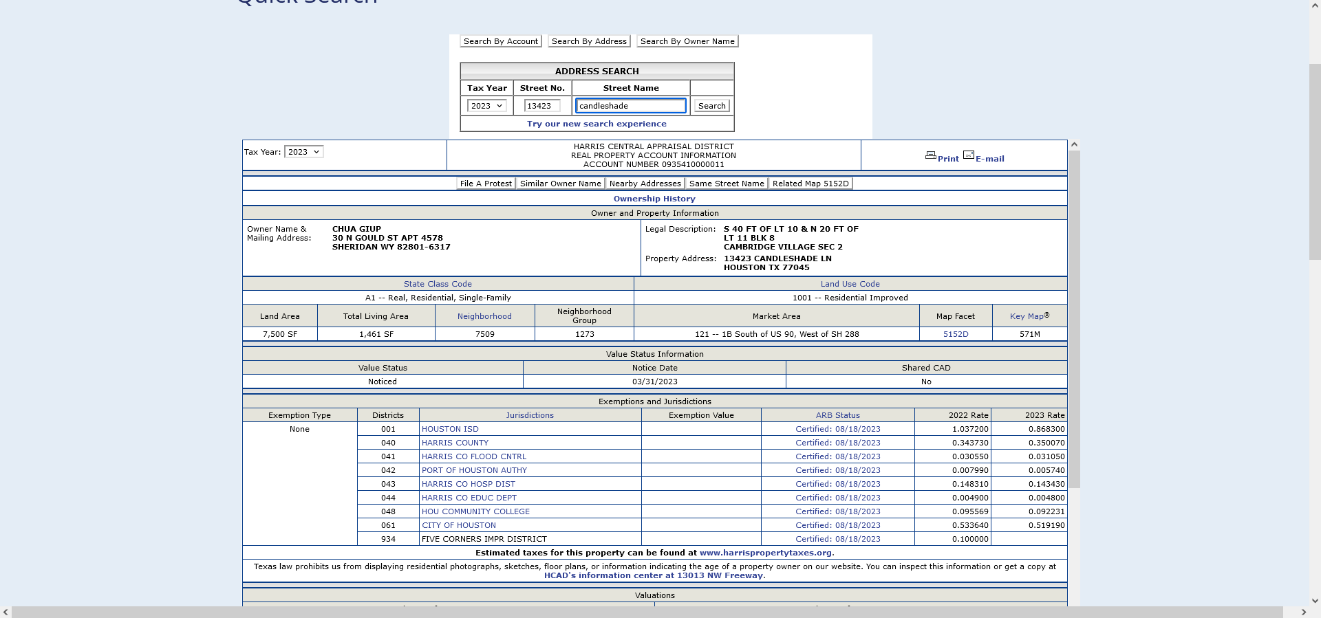The width and height of the screenshot is (1321, 618).
Task: Open HCAD's information center link
Action: coord(654,576)
